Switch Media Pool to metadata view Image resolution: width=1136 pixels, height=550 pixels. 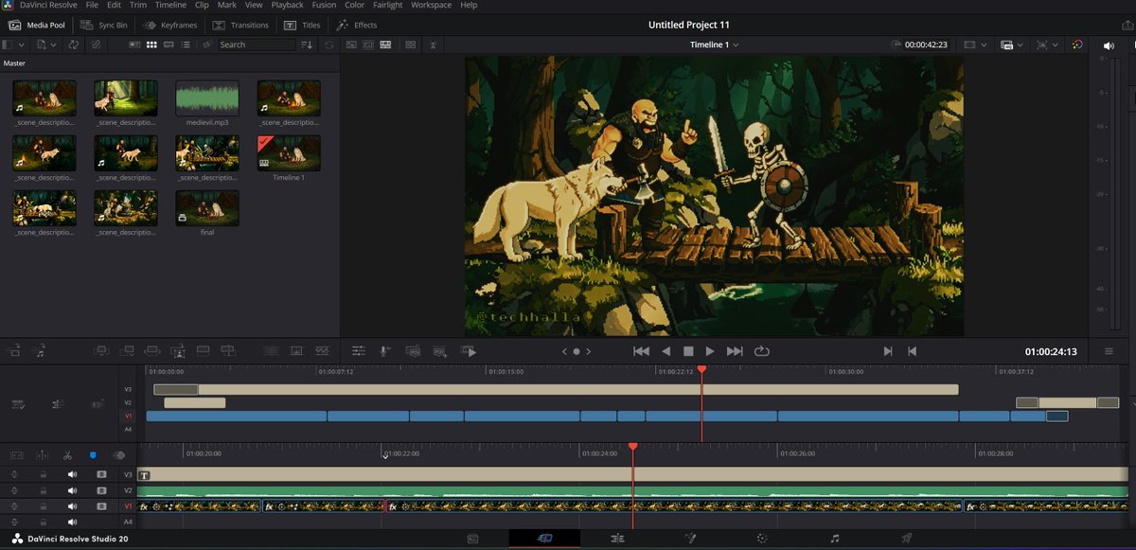[x=135, y=44]
